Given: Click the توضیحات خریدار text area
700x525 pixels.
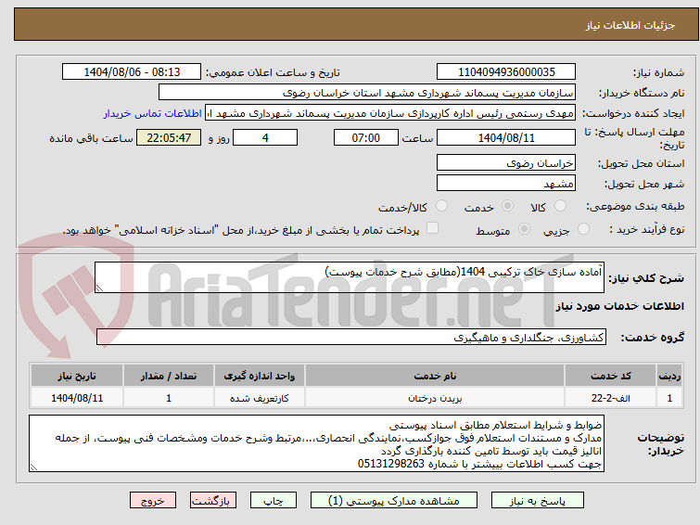Looking at the screenshot, I should (x=316, y=443).
